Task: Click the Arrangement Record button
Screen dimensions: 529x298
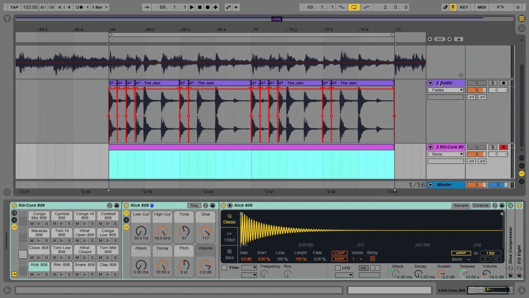Action: [207, 7]
